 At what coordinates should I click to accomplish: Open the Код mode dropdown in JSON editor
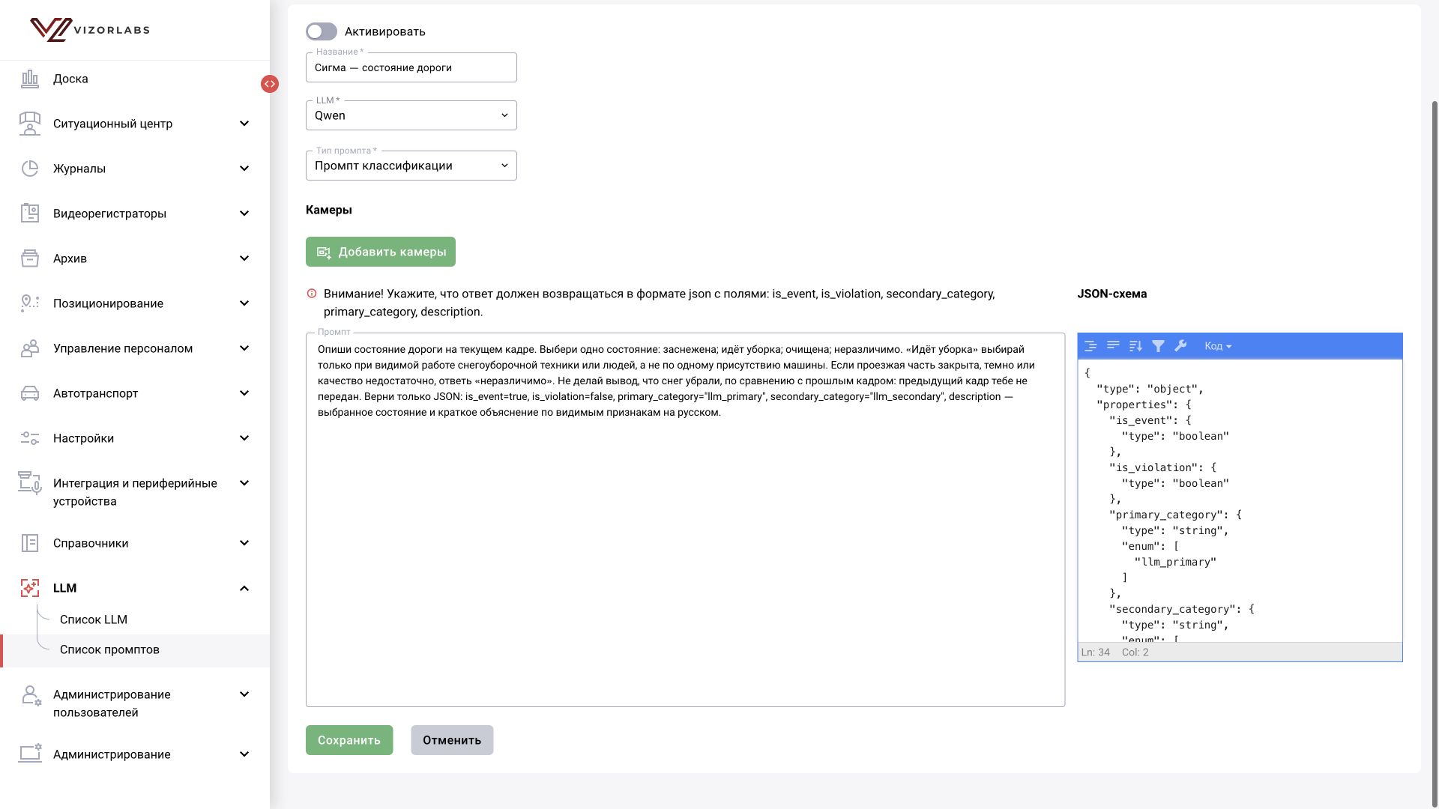pyautogui.click(x=1218, y=346)
